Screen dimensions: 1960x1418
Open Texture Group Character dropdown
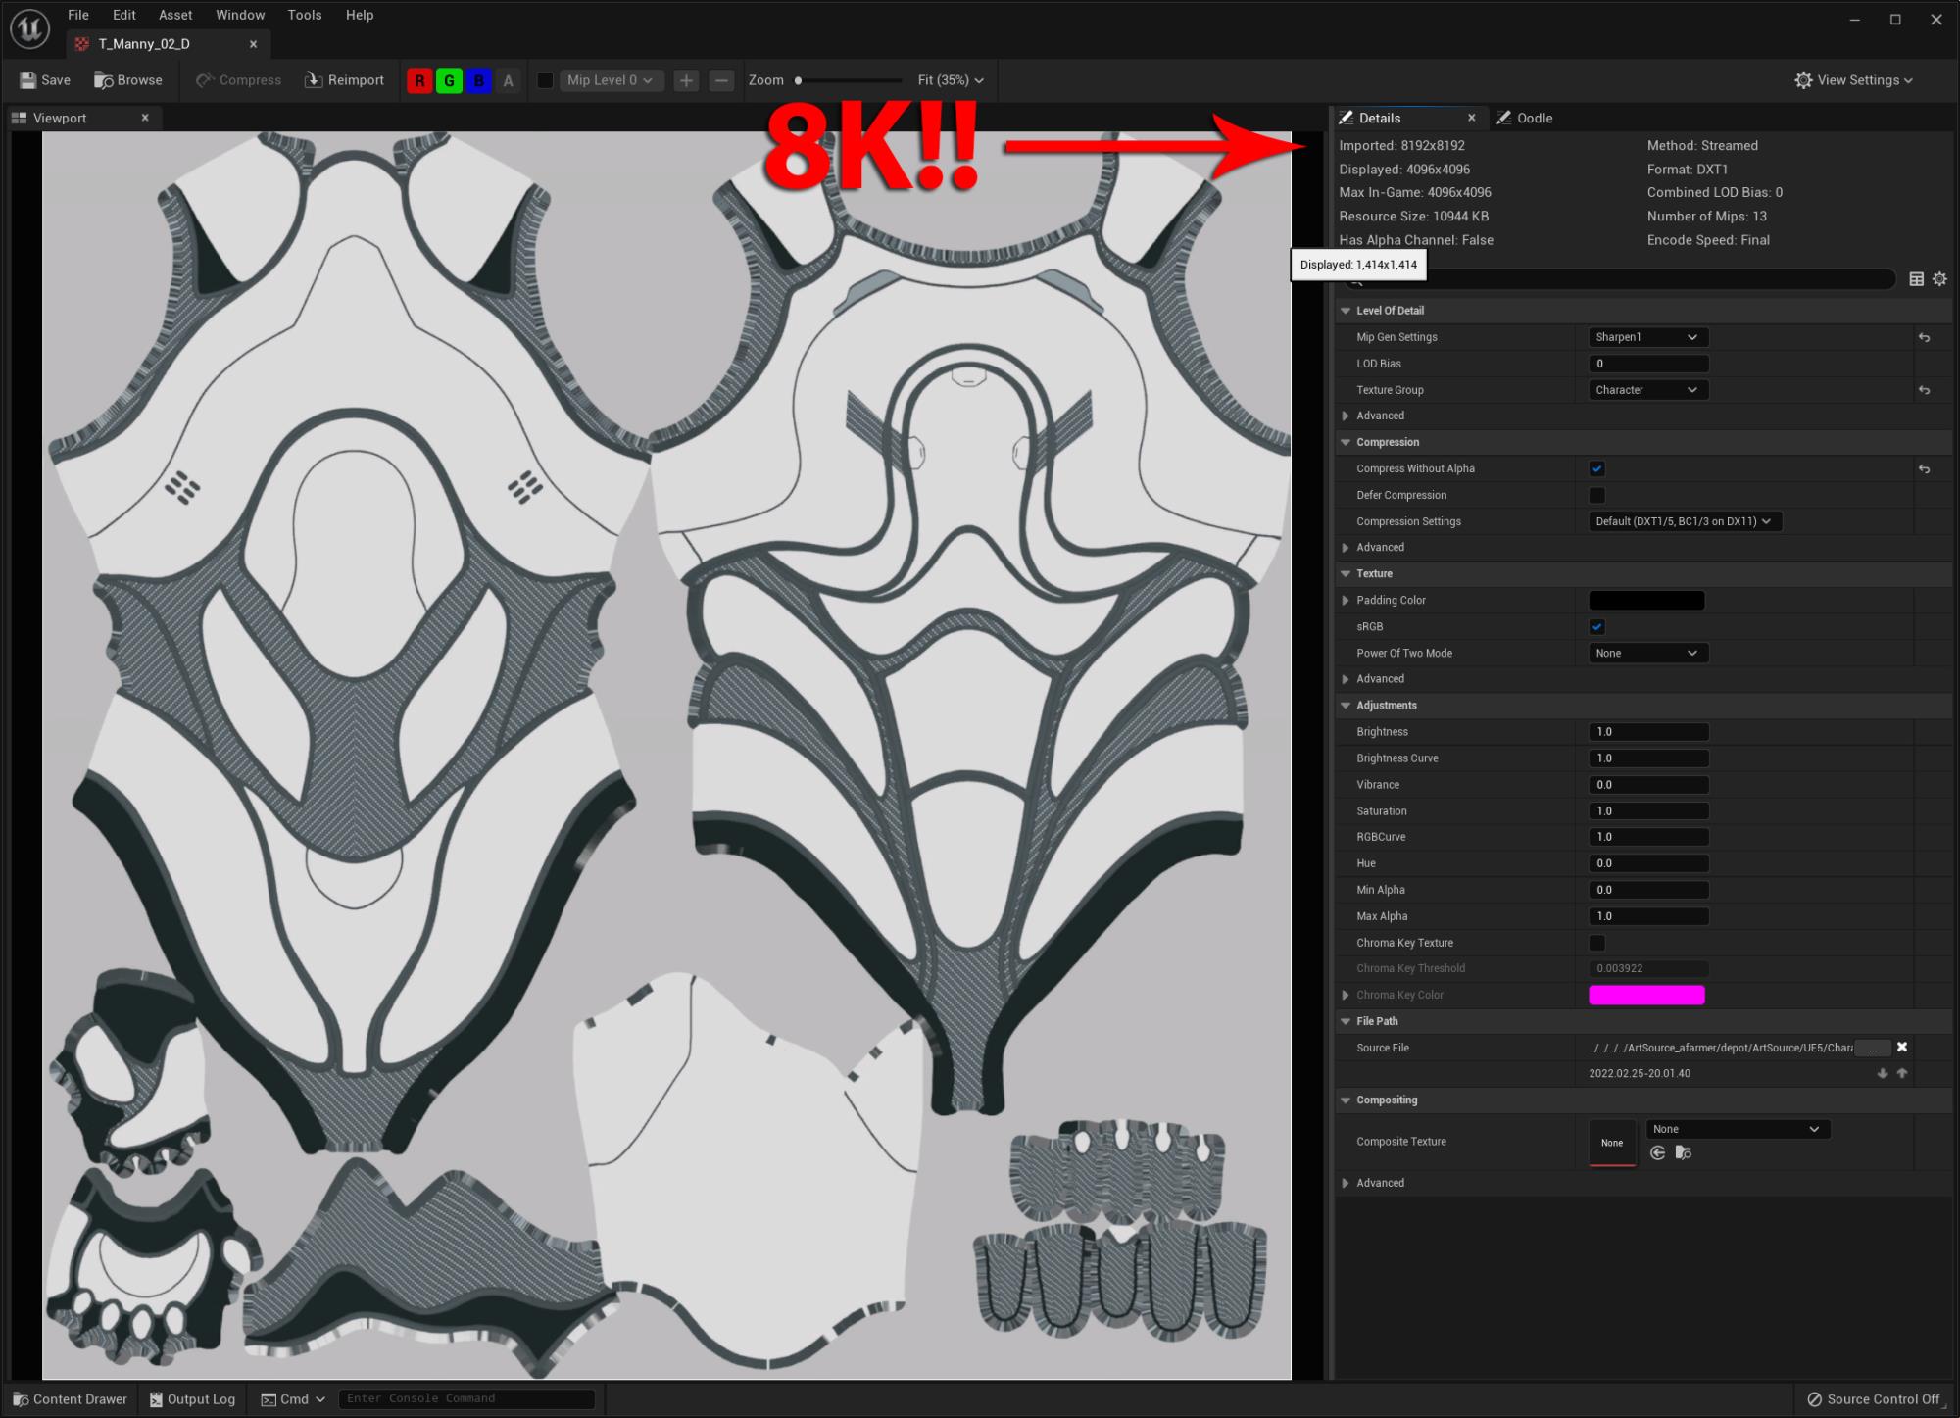coord(1647,390)
